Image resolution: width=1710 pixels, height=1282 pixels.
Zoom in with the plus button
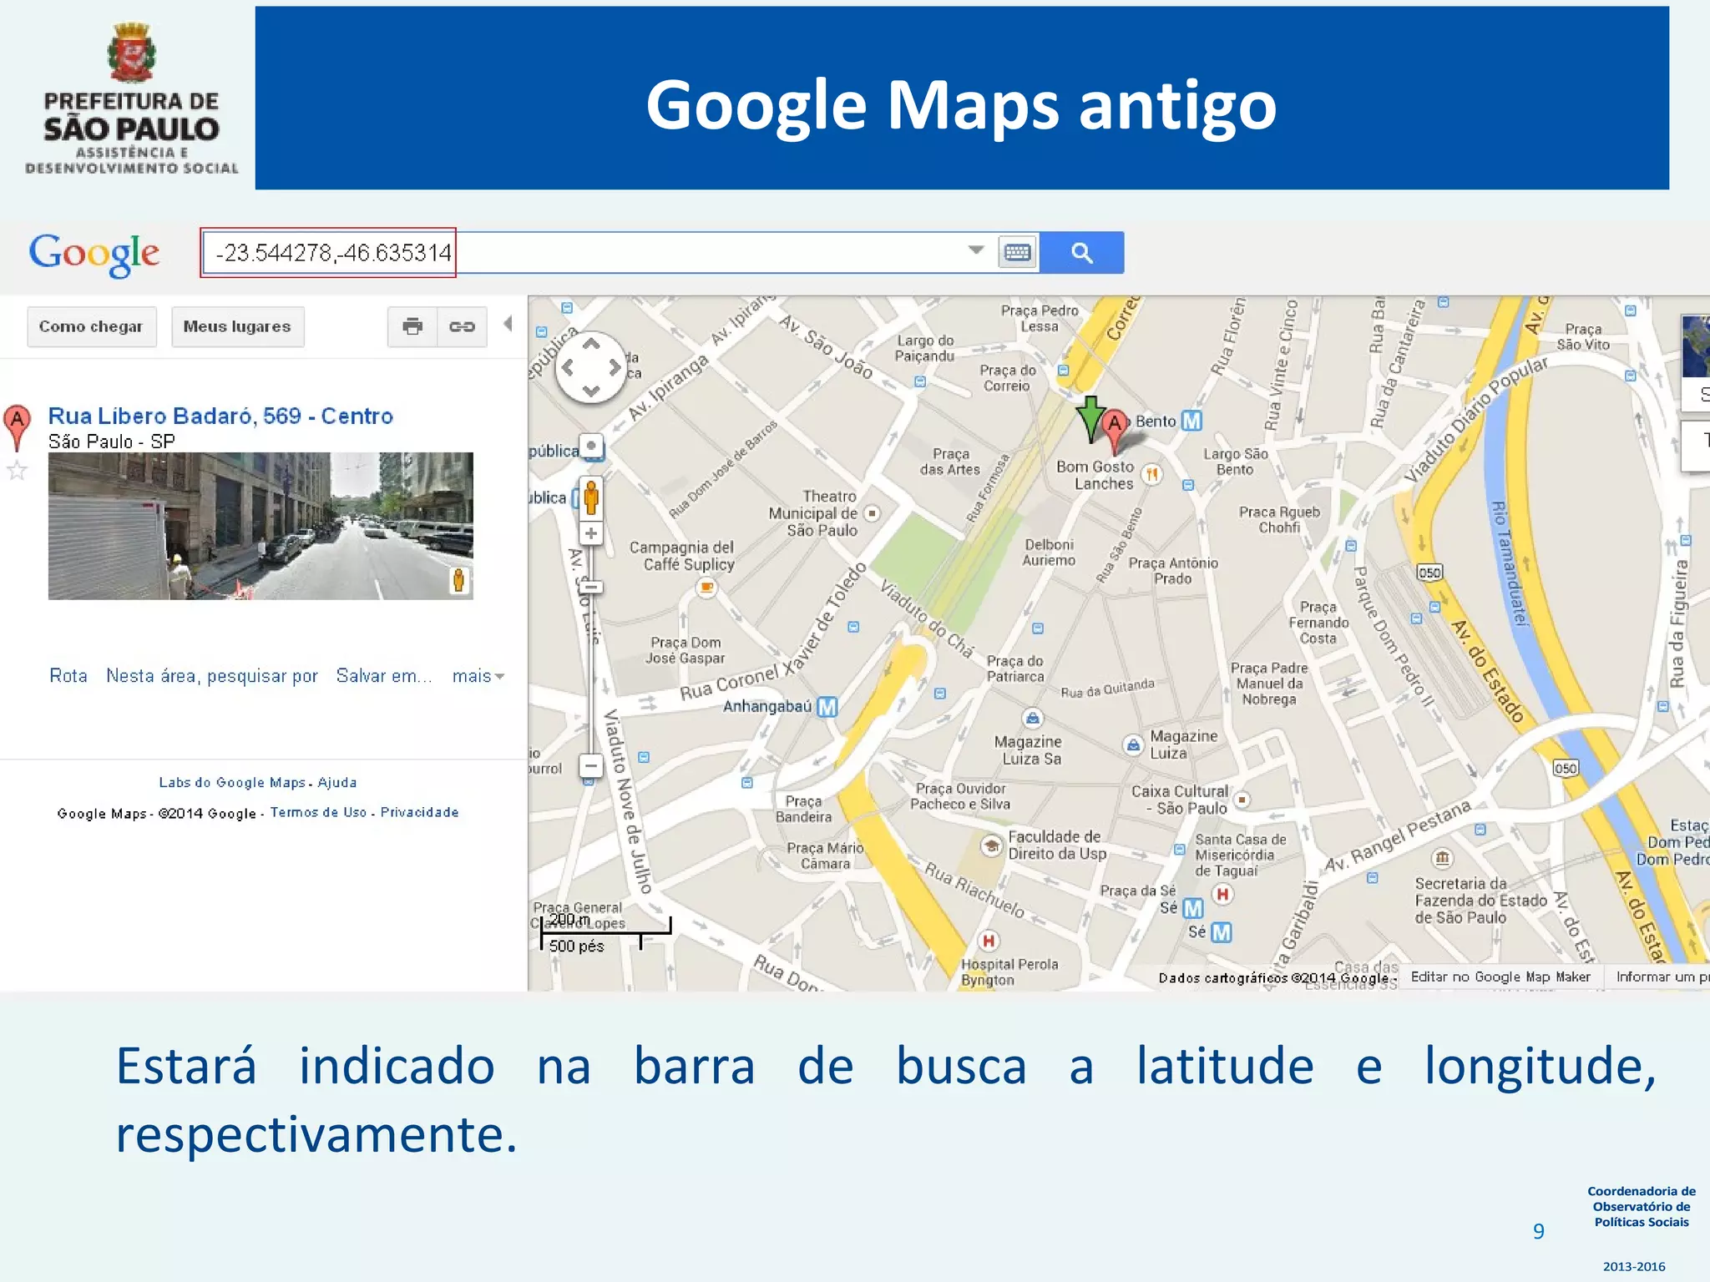[x=591, y=533]
